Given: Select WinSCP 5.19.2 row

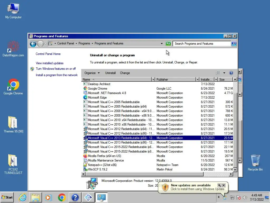Looking at the screenshot, I should coord(157,169).
